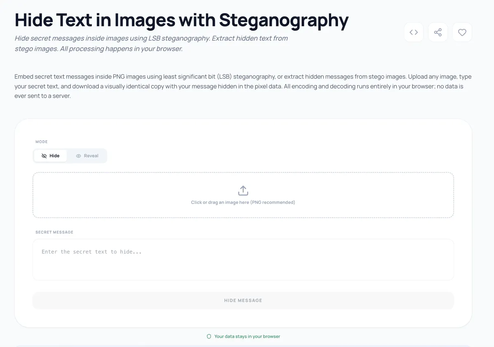This screenshot has height=347, width=494.
Task: Click "Your data stays in your browser" text
Action: (x=247, y=336)
